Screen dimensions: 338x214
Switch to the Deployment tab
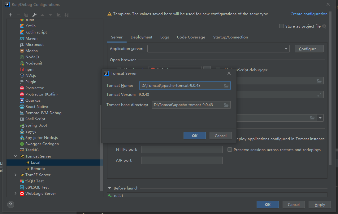141,37
